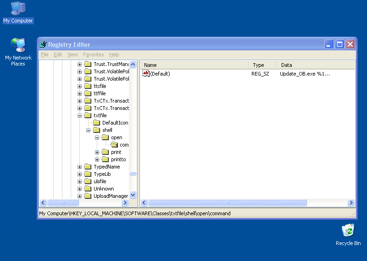The image size is (367, 261).
Task: Select the (Default) value name
Action: [x=160, y=74]
